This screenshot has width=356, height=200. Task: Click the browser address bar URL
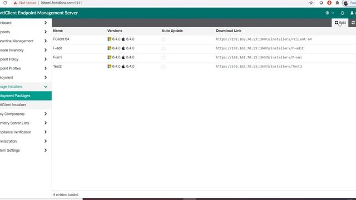click(x=61, y=3)
